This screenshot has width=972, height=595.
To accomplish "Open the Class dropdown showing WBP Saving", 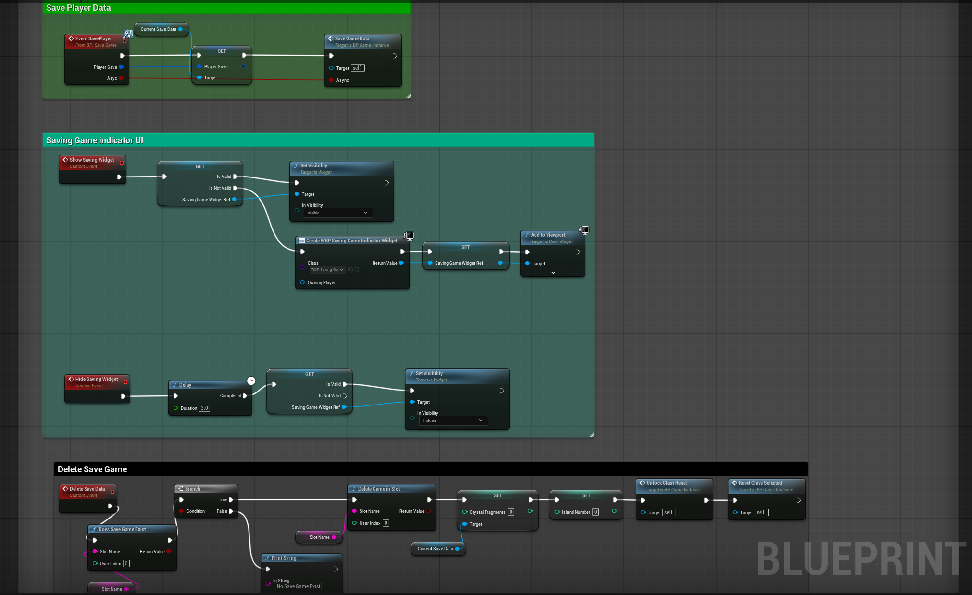I will tap(327, 270).
